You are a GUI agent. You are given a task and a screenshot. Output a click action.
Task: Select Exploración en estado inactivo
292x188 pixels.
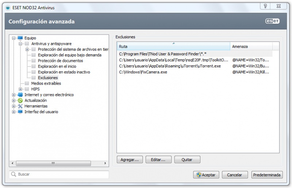pyautogui.click(x=64, y=72)
